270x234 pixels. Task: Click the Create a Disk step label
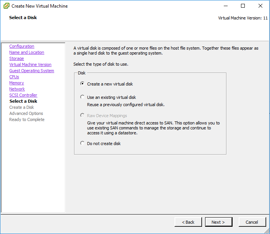[x=21, y=107]
